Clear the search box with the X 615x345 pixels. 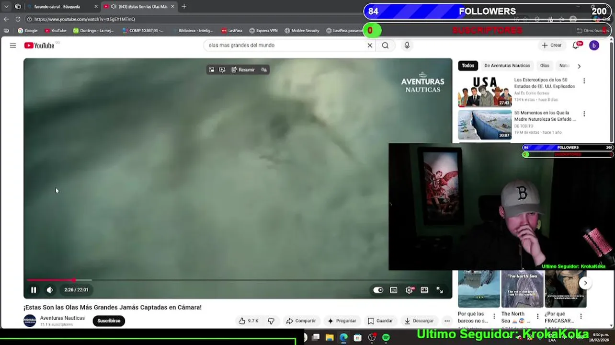tap(370, 46)
